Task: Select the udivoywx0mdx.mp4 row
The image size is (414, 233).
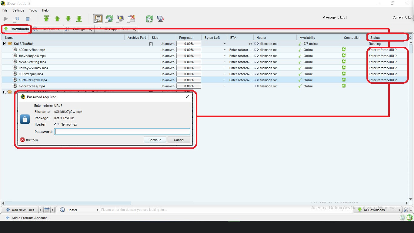Action: [x=205, y=68]
